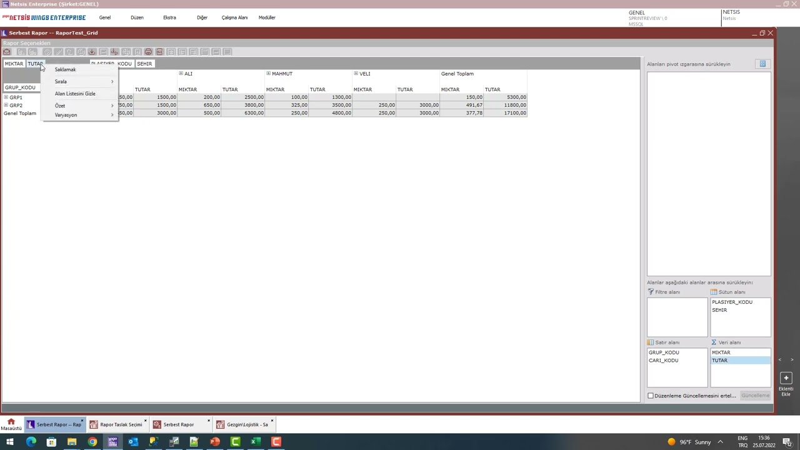Click field list layout icon above pivot area
The height and width of the screenshot is (450, 800).
762,64
